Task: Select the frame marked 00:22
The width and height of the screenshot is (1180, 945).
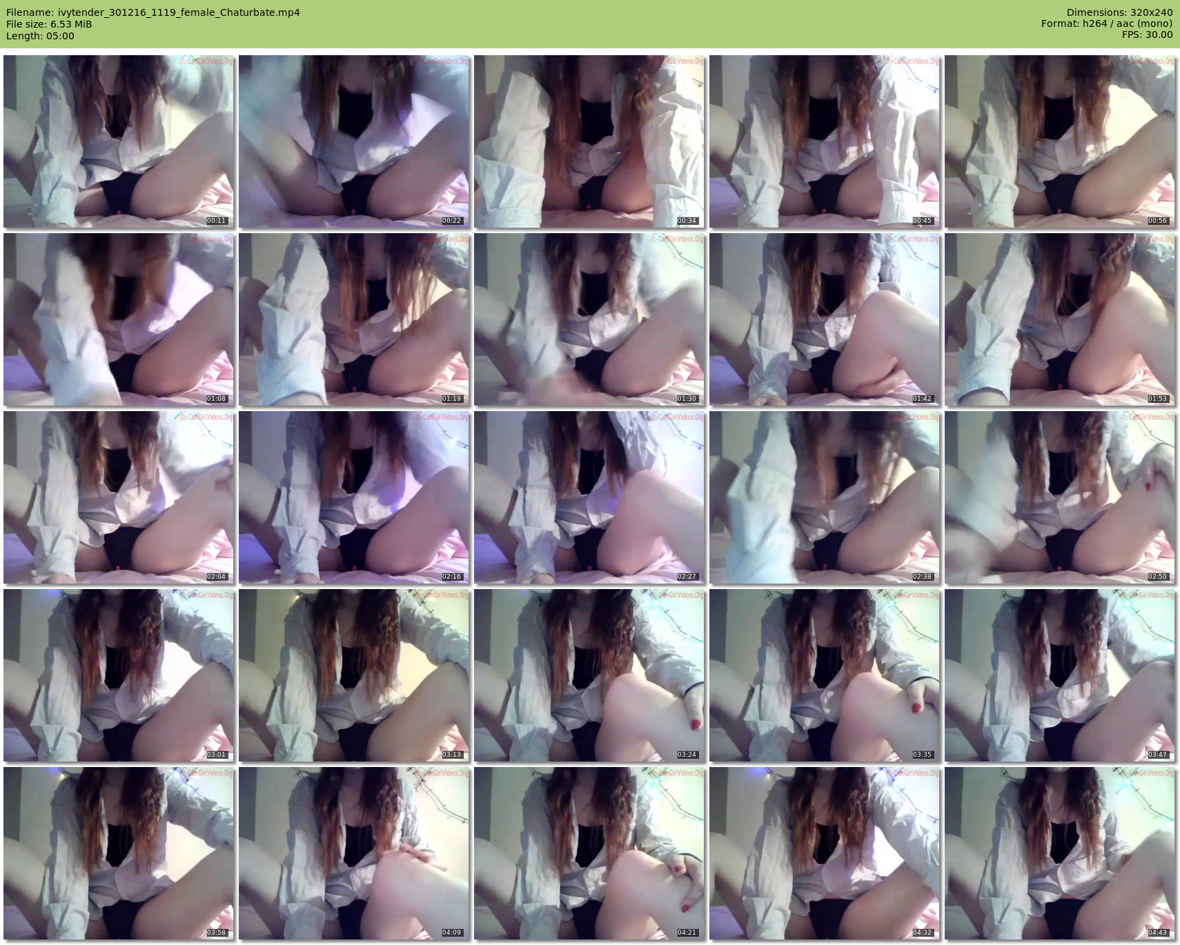Action: pos(354,141)
